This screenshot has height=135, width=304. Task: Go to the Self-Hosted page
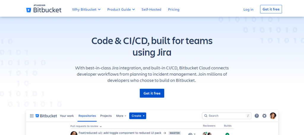click(x=151, y=9)
